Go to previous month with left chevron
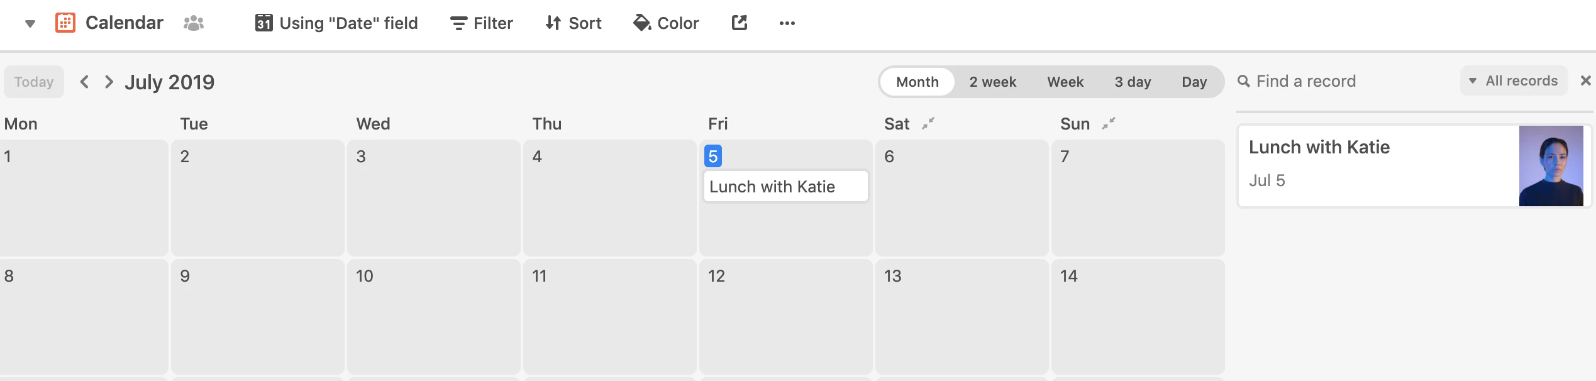This screenshot has width=1596, height=381. point(84,82)
